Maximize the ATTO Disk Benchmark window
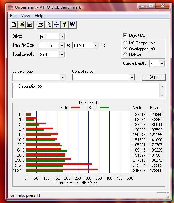The height and width of the screenshot is (203, 174). click(x=151, y=6)
